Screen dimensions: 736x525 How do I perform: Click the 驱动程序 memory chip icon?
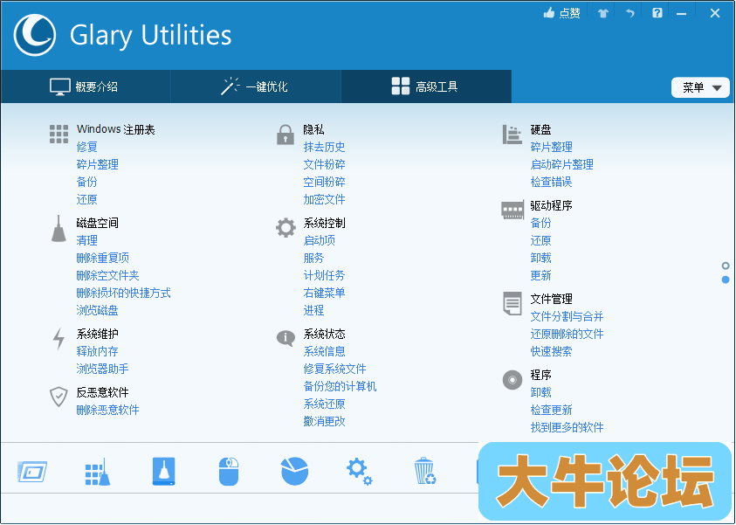pos(512,210)
